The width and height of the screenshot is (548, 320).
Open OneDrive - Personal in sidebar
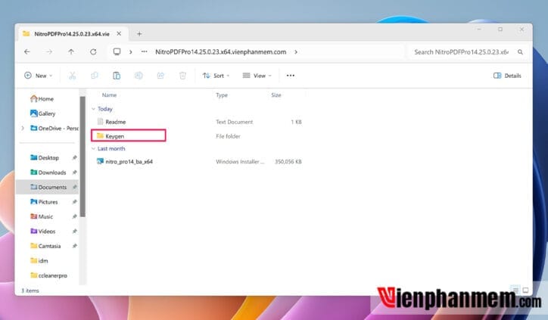(x=54, y=128)
